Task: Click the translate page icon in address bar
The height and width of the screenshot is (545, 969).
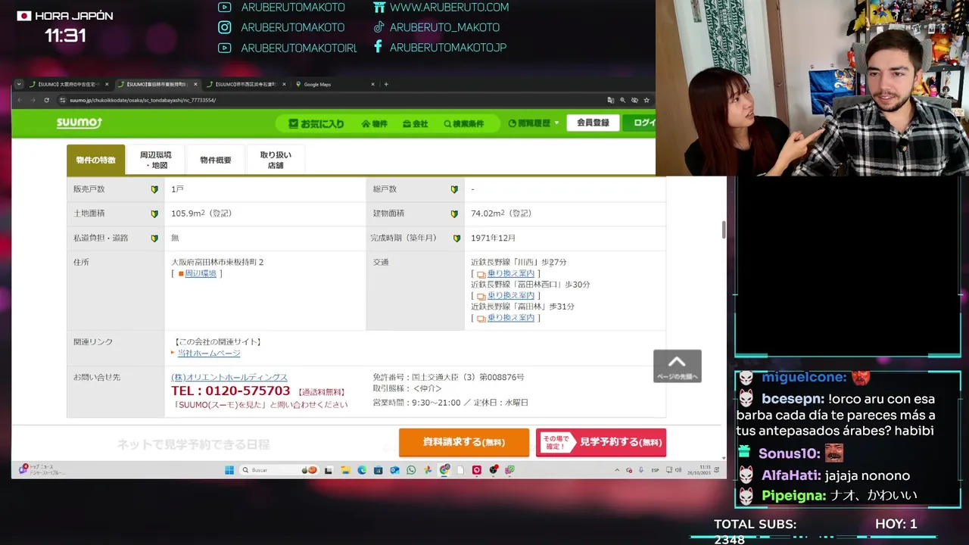Action: [611, 100]
